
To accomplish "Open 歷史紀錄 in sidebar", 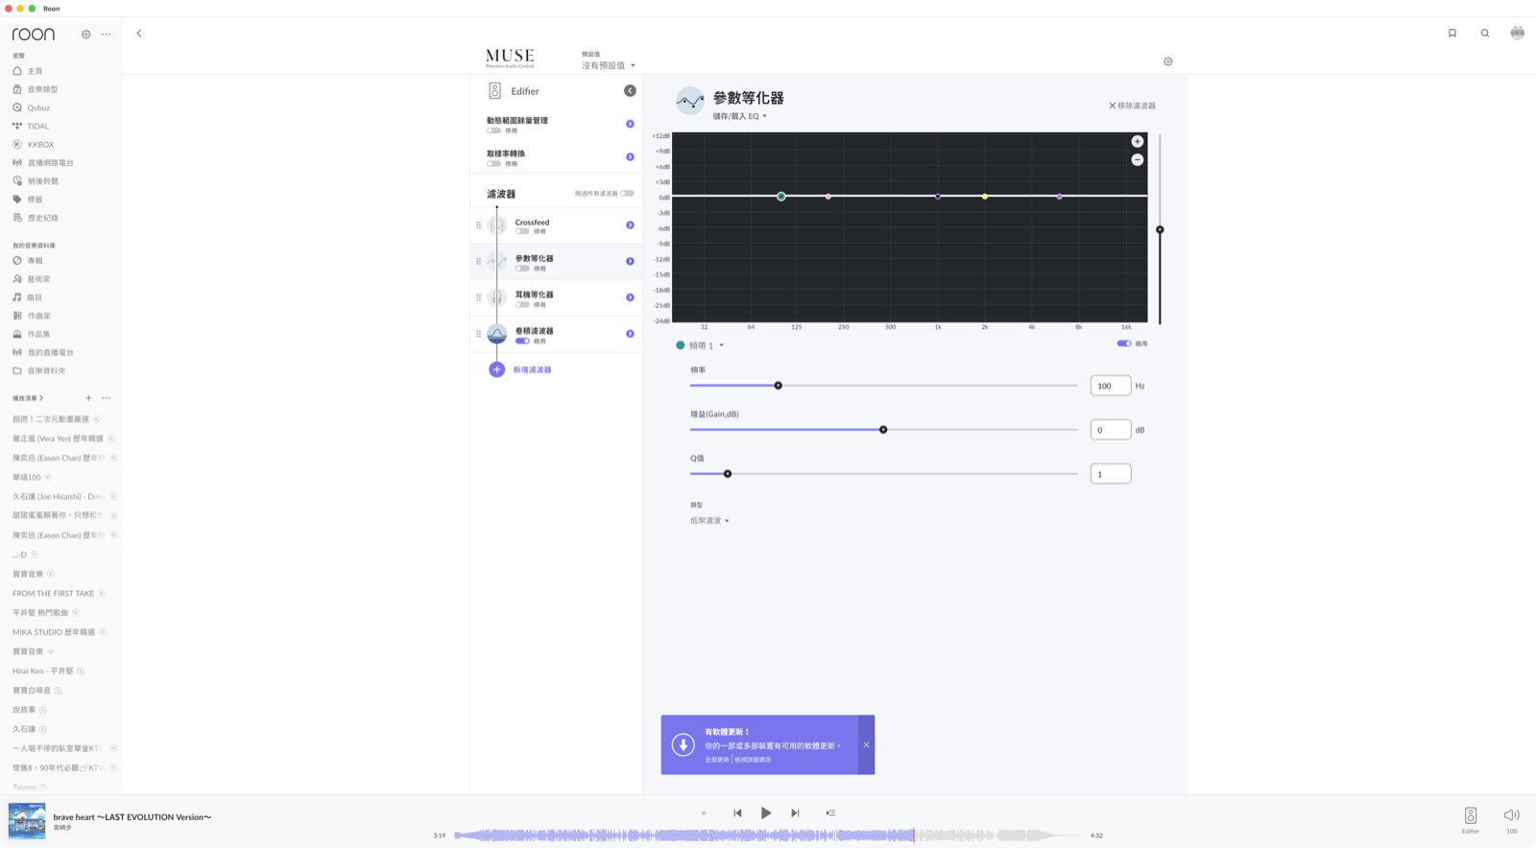I will pos(42,218).
